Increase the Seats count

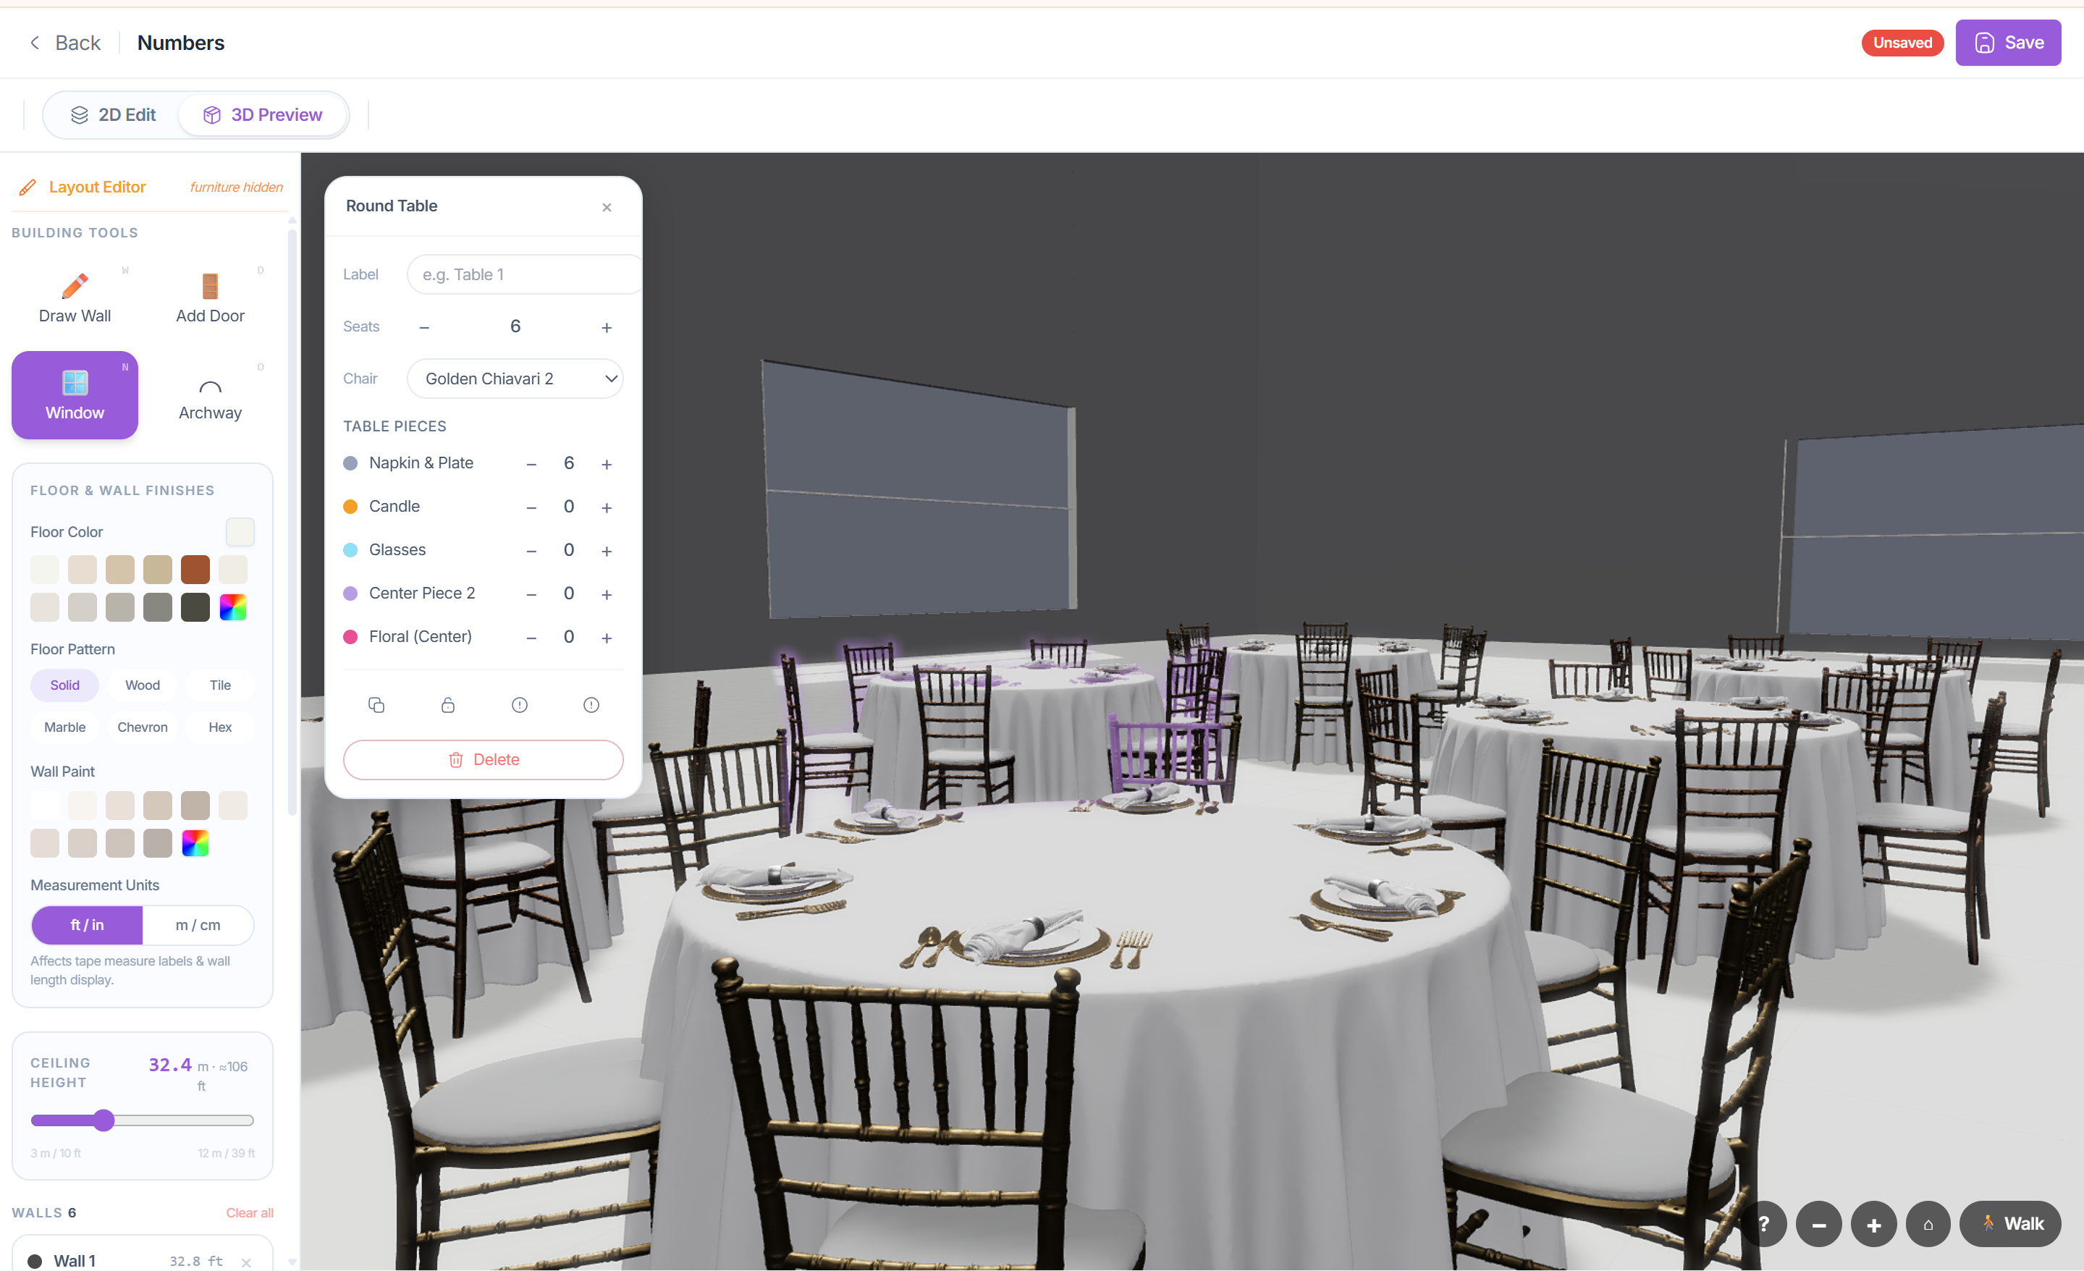(607, 327)
